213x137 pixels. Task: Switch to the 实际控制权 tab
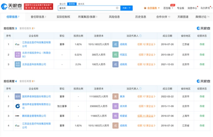pyautogui.click(x=63, y=17)
